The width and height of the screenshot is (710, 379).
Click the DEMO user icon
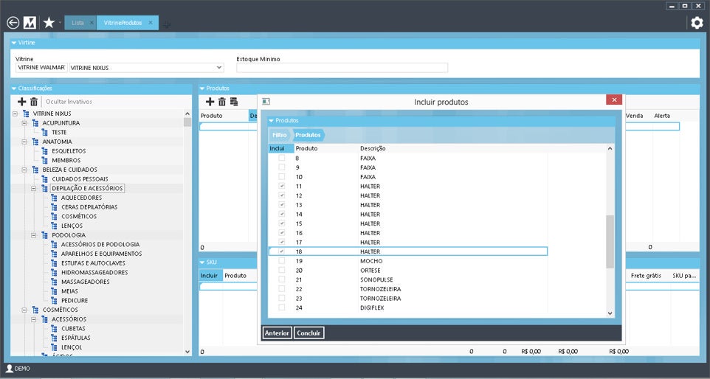tap(9, 368)
